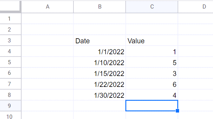This screenshot has width=213, height=119.
Task: Click the value cell showing 6
Action: [152, 85]
